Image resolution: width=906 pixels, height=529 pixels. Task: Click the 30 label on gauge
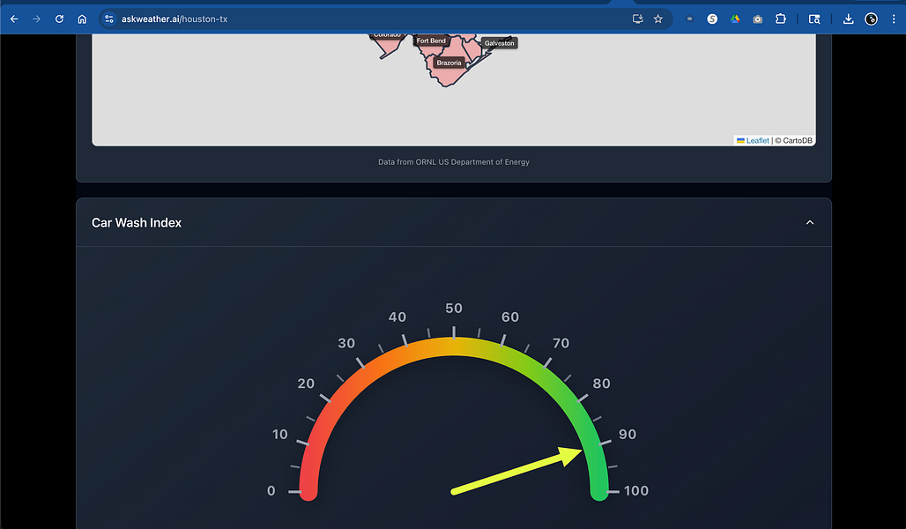coord(346,343)
